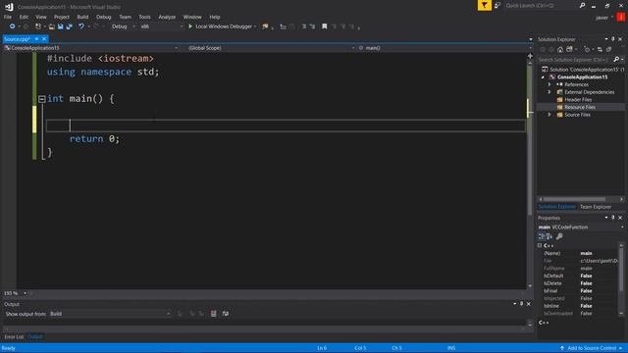Click the Undo arrow icon

click(x=81, y=26)
